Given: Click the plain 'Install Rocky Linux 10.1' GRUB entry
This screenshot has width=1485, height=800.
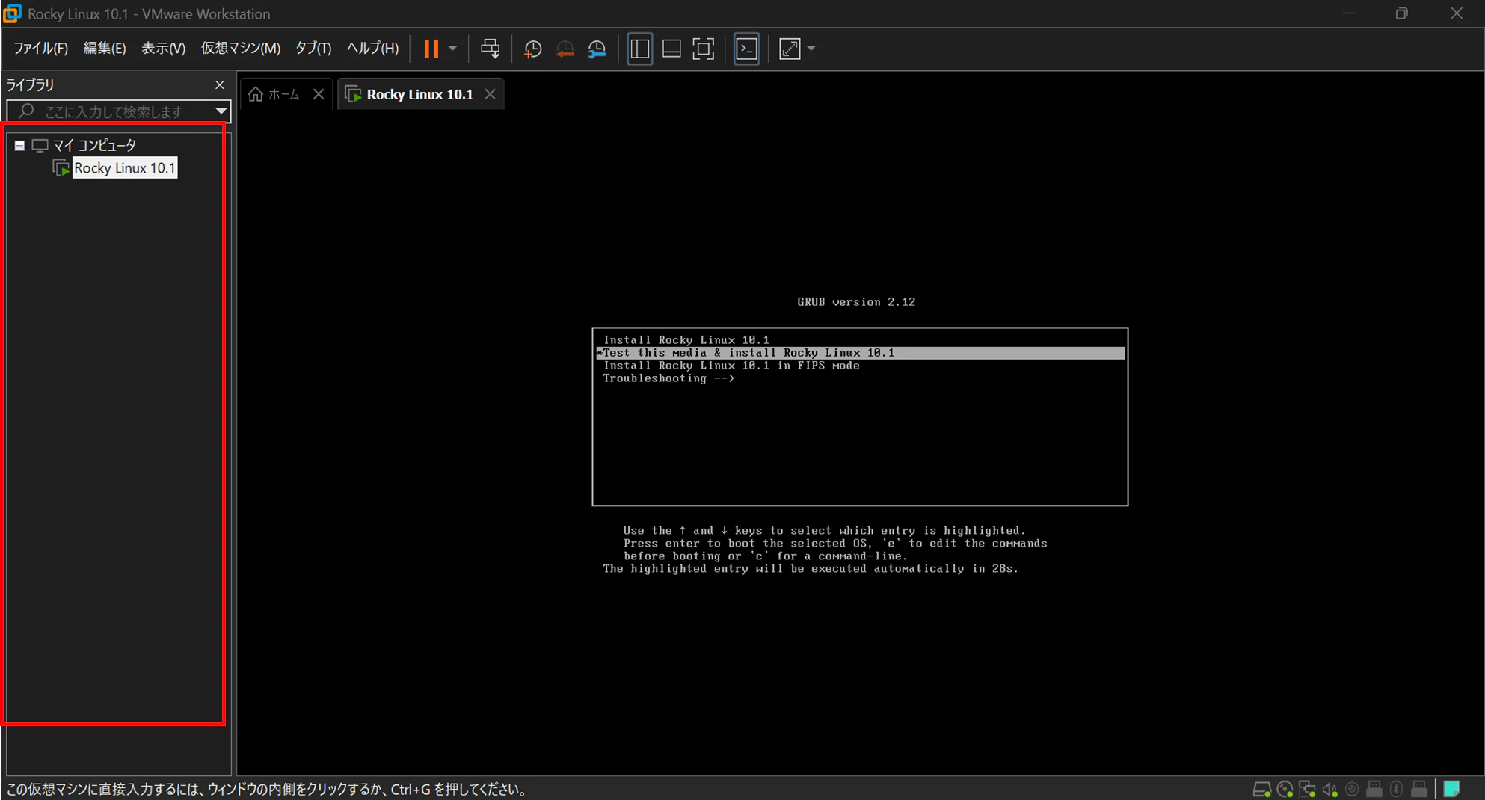Looking at the screenshot, I should tap(686, 340).
